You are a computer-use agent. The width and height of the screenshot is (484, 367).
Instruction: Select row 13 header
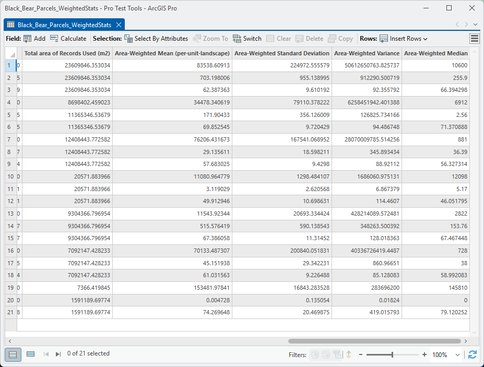10,214
